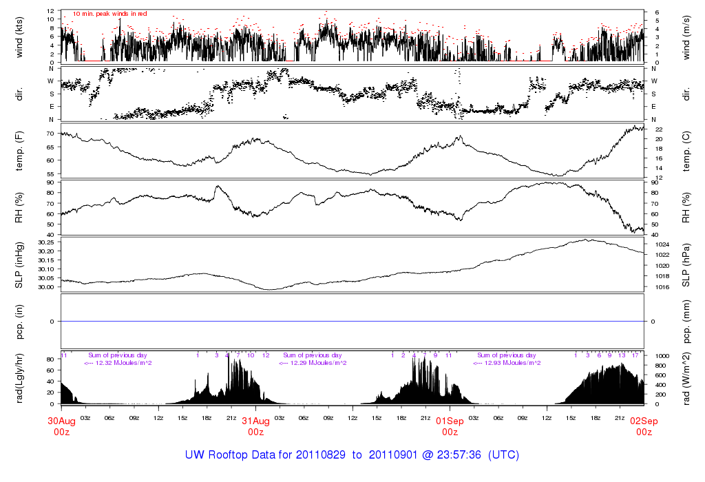Image resolution: width=705 pixels, height=482 pixels.
Task: Click the 'rad(Lgly/hr)' axis label
Action: 19,378
